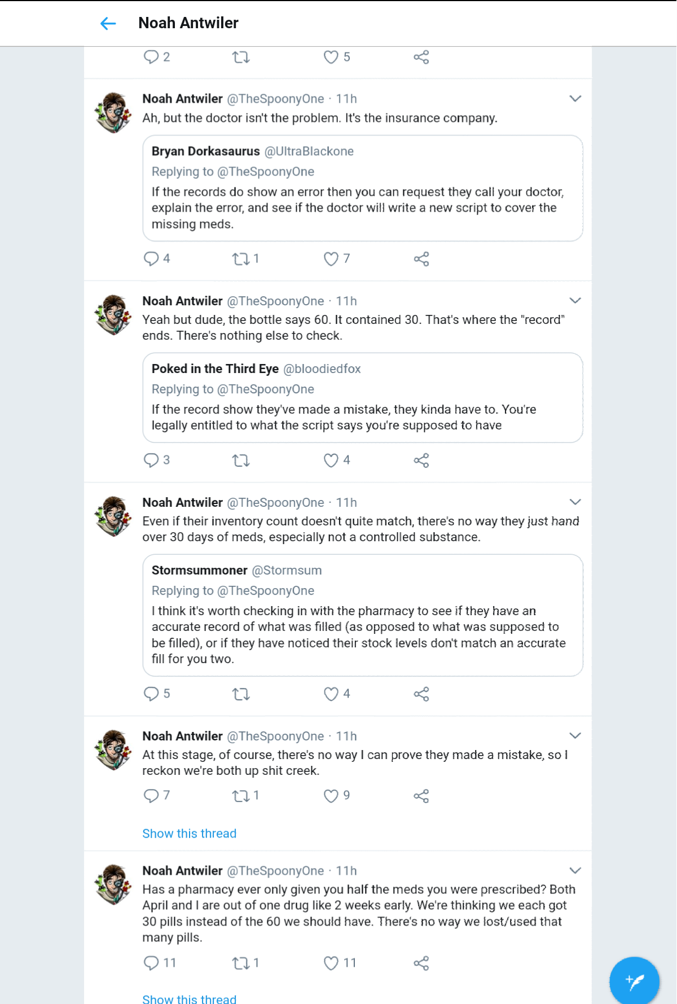Open @TheSpoonyOne link in bloodiedfox quote

click(x=266, y=389)
